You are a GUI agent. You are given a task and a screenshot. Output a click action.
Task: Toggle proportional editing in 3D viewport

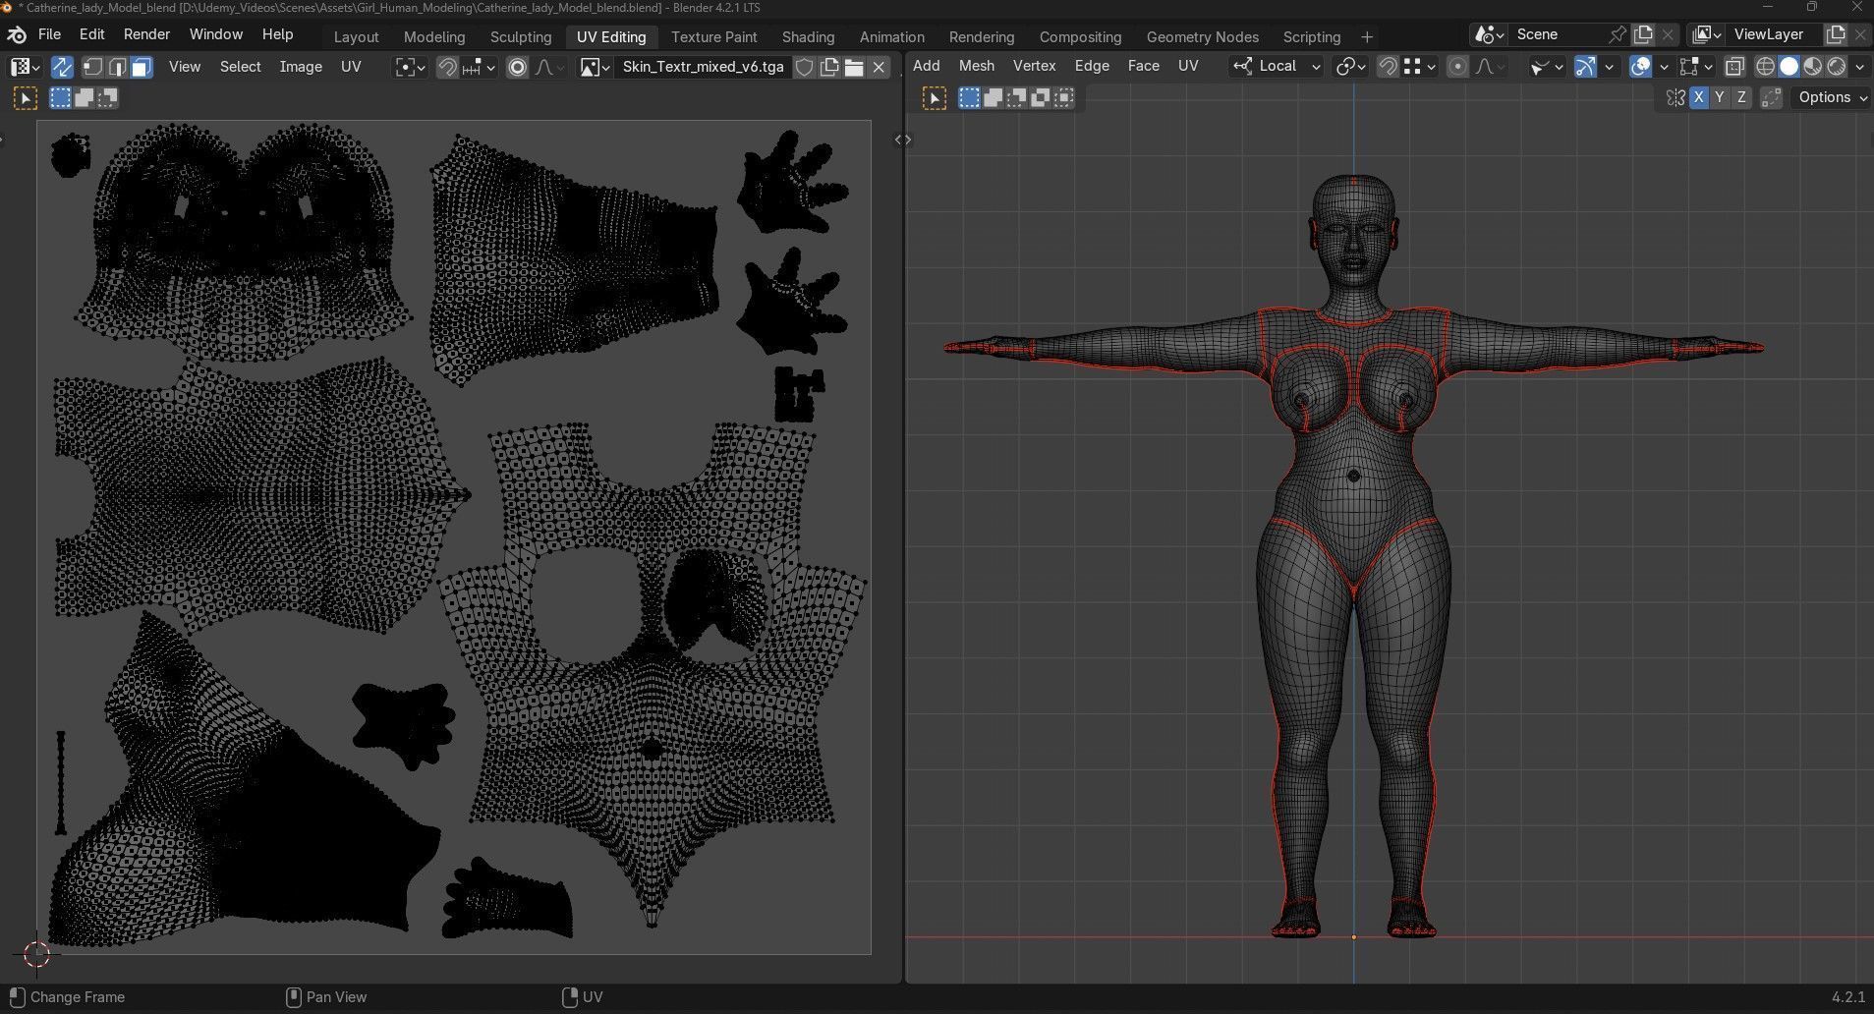(1457, 66)
